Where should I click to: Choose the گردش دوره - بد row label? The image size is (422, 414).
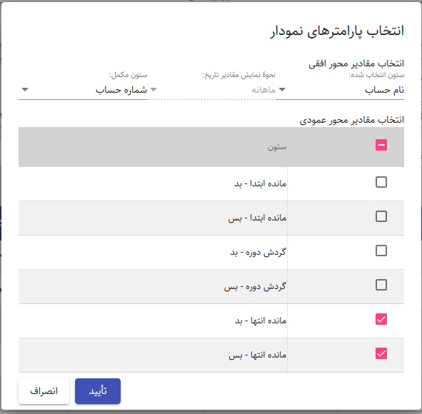coord(258,253)
